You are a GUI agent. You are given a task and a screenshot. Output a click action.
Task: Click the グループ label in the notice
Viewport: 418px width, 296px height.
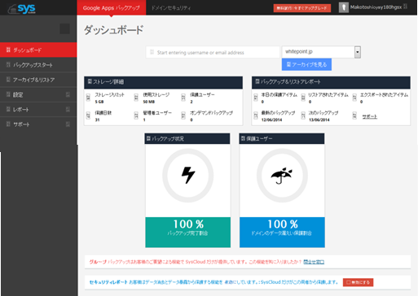pos(98,262)
